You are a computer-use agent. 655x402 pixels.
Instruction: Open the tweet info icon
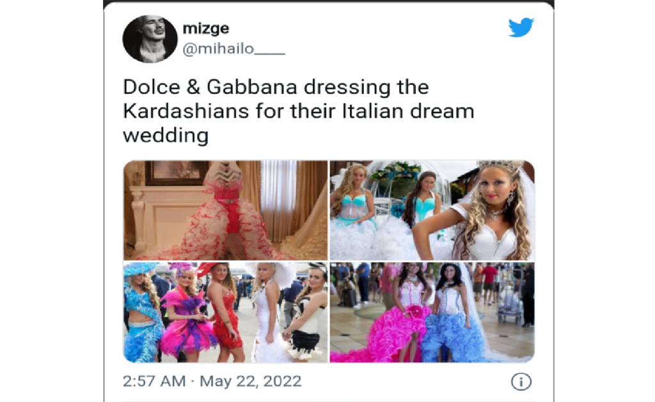(521, 382)
